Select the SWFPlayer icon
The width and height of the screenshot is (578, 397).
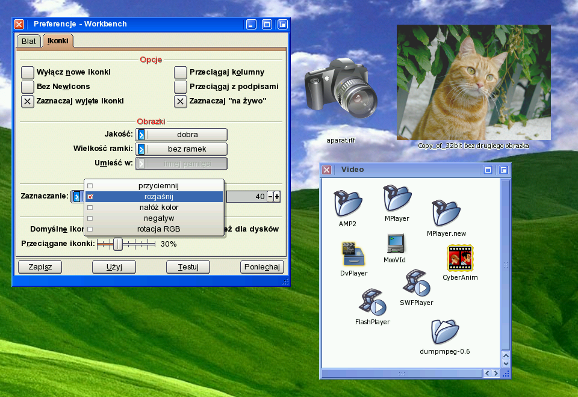click(416, 283)
